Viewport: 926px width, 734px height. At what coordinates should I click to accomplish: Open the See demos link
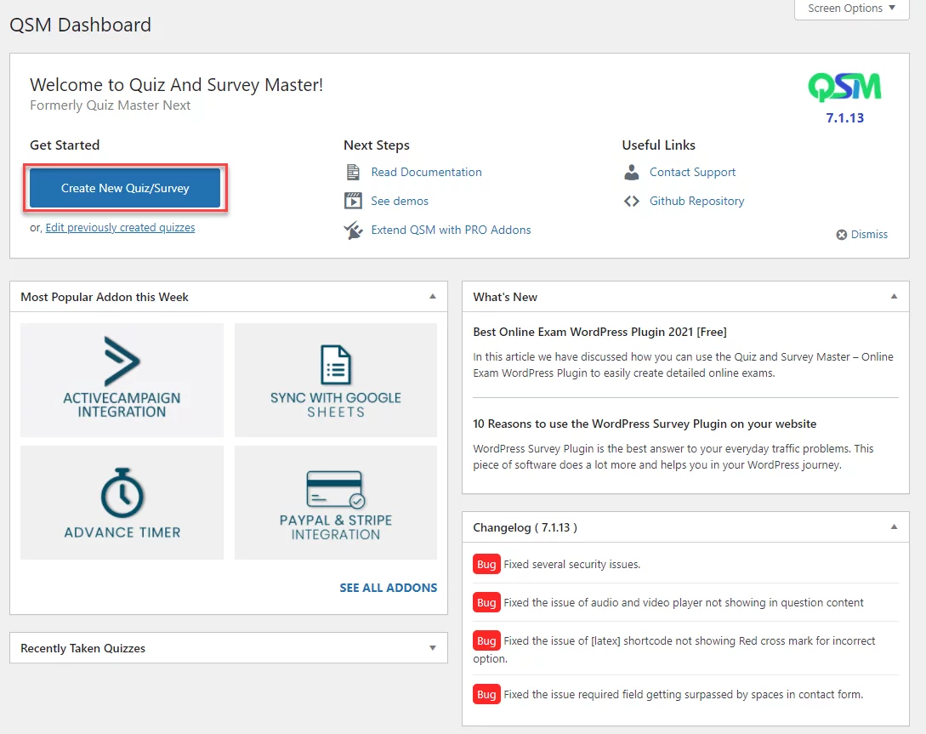[x=400, y=201]
